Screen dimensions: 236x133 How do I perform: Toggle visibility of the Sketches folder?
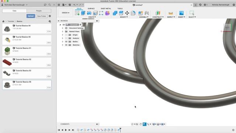(66, 45)
